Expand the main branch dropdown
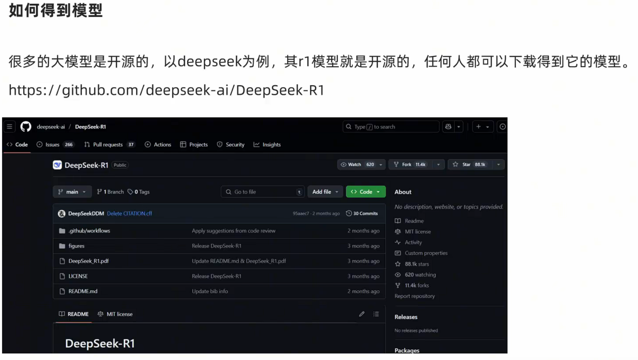 (72, 192)
